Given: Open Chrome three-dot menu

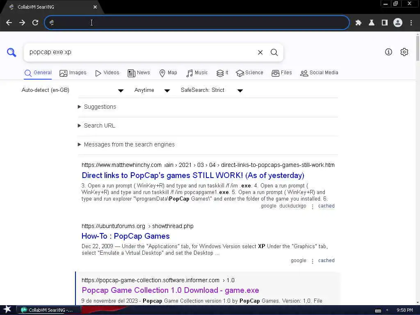Looking at the screenshot, I should [411, 23].
